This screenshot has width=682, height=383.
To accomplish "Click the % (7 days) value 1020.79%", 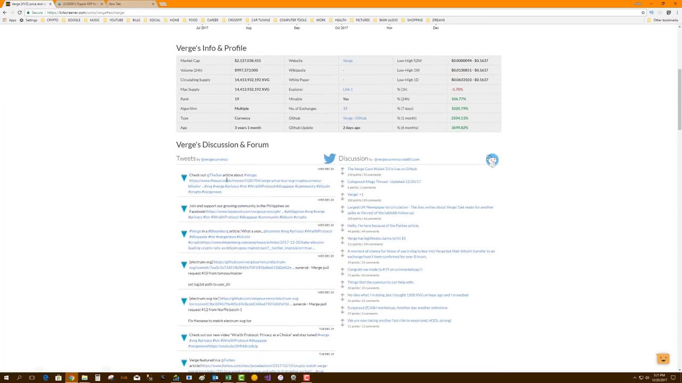I will pyautogui.click(x=460, y=109).
